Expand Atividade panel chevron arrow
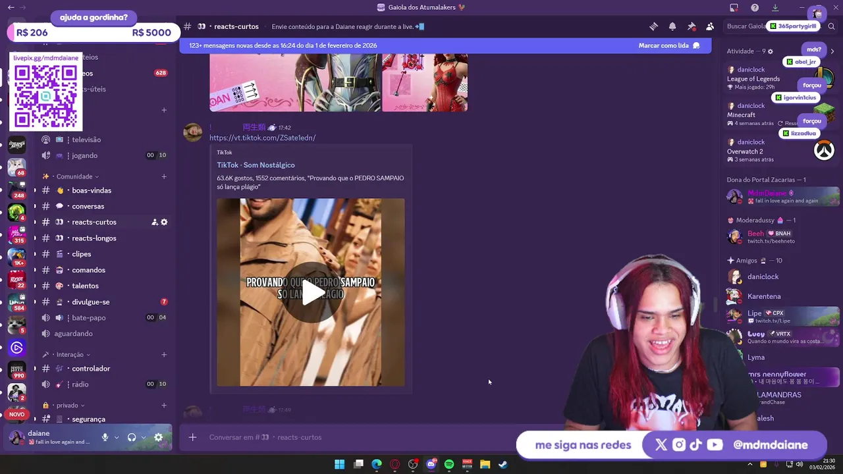 coord(832,51)
